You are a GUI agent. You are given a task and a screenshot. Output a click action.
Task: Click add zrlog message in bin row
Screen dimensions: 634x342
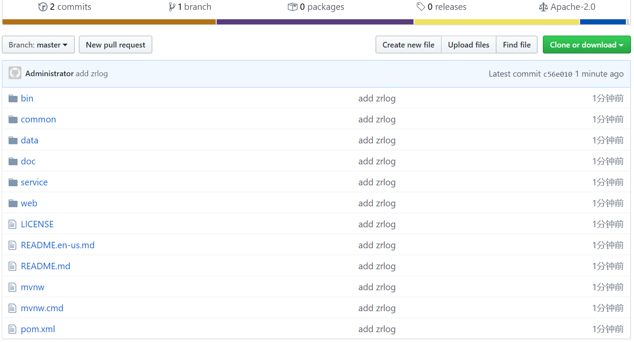coord(377,98)
